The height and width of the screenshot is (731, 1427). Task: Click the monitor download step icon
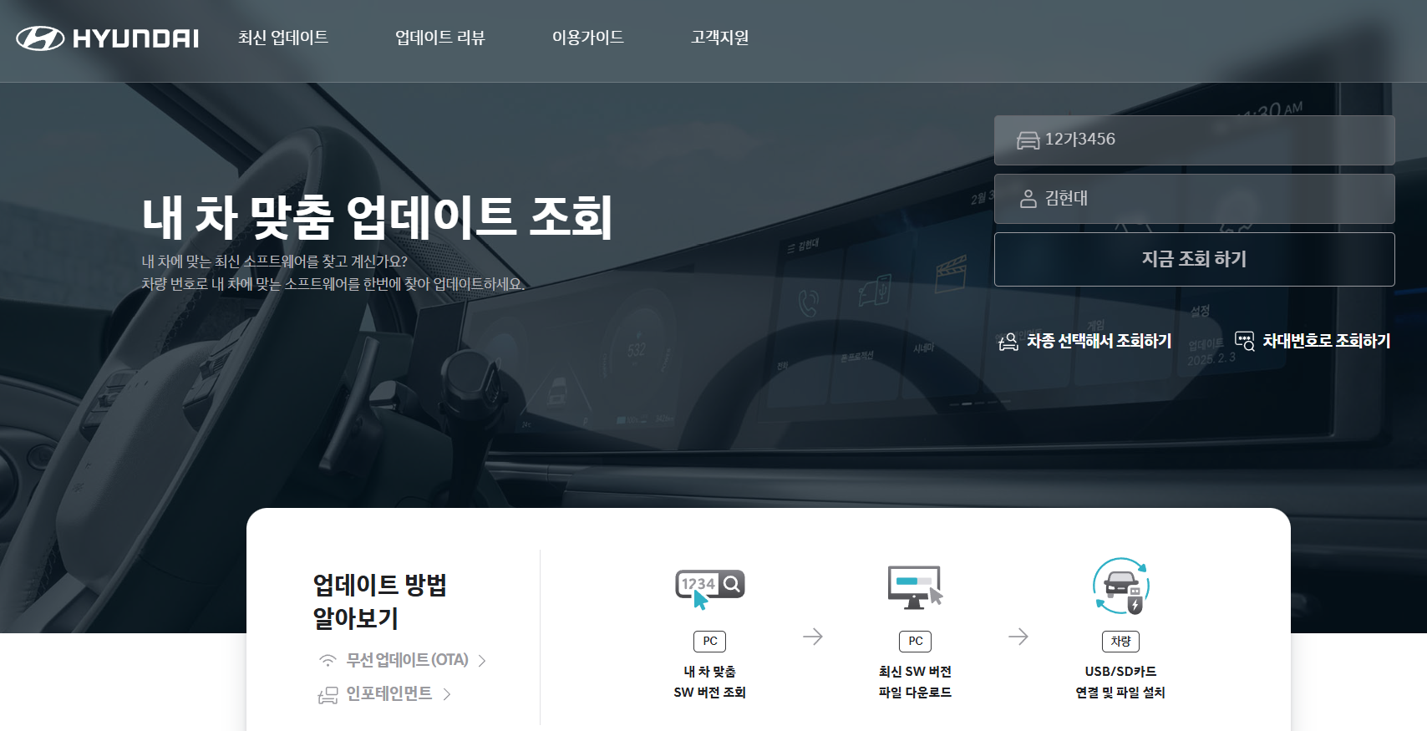(x=916, y=586)
